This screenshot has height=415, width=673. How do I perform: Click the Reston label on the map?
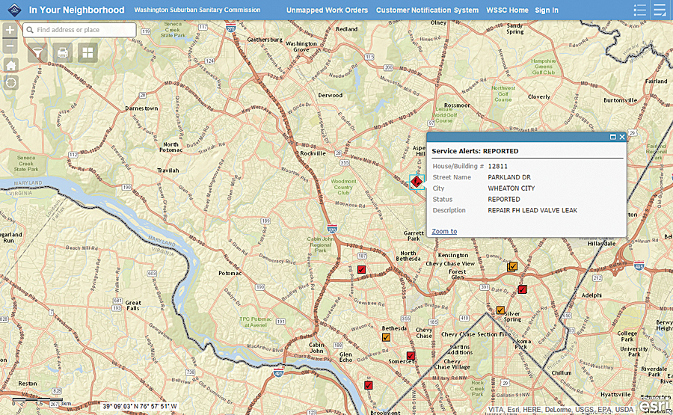(x=28, y=384)
